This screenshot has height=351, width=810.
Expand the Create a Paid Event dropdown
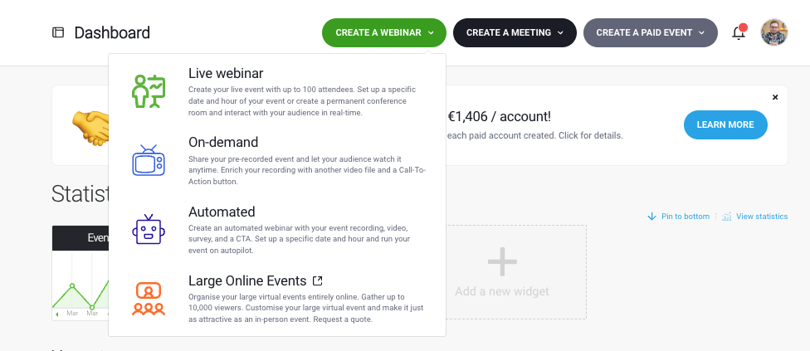coord(651,33)
